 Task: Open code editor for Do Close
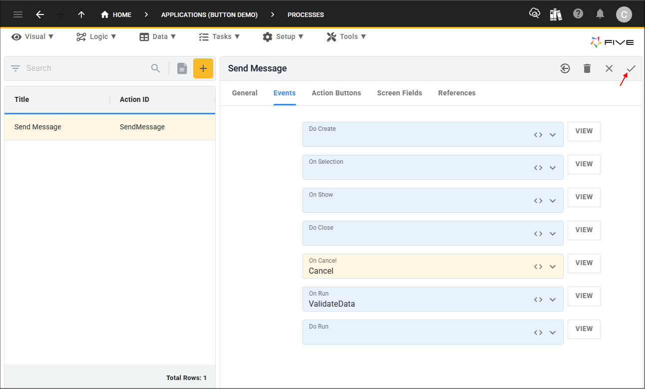click(x=538, y=234)
